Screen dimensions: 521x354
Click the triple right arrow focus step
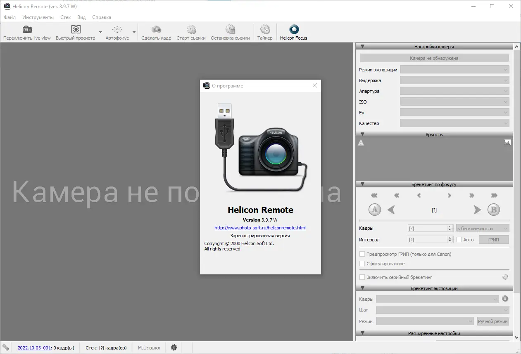494,196
